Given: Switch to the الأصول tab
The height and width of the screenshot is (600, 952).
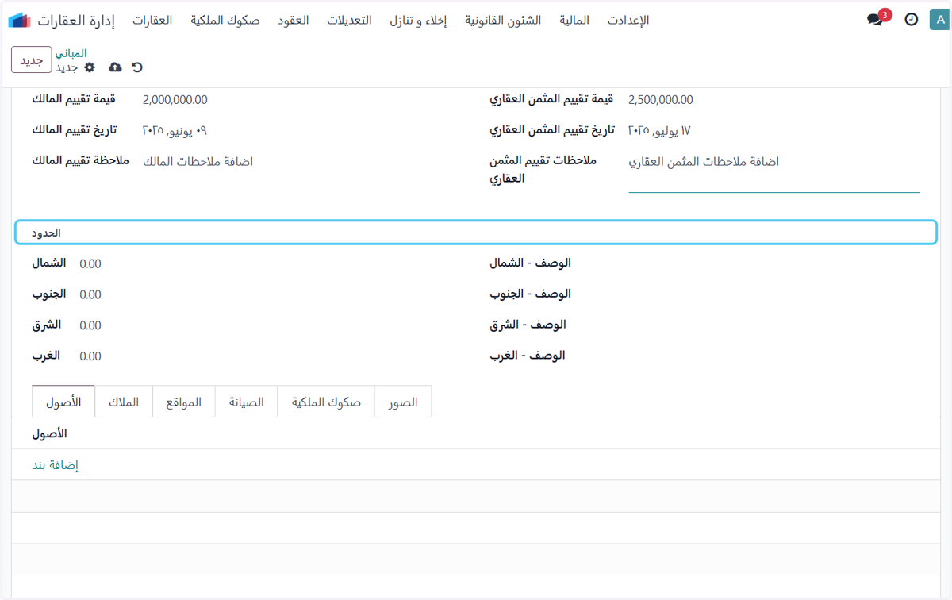Looking at the screenshot, I should click(63, 402).
